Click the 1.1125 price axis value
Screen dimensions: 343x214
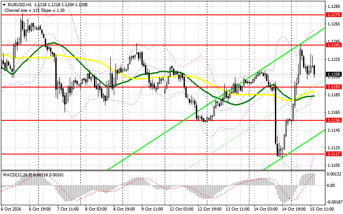pyautogui.click(x=334, y=148)
